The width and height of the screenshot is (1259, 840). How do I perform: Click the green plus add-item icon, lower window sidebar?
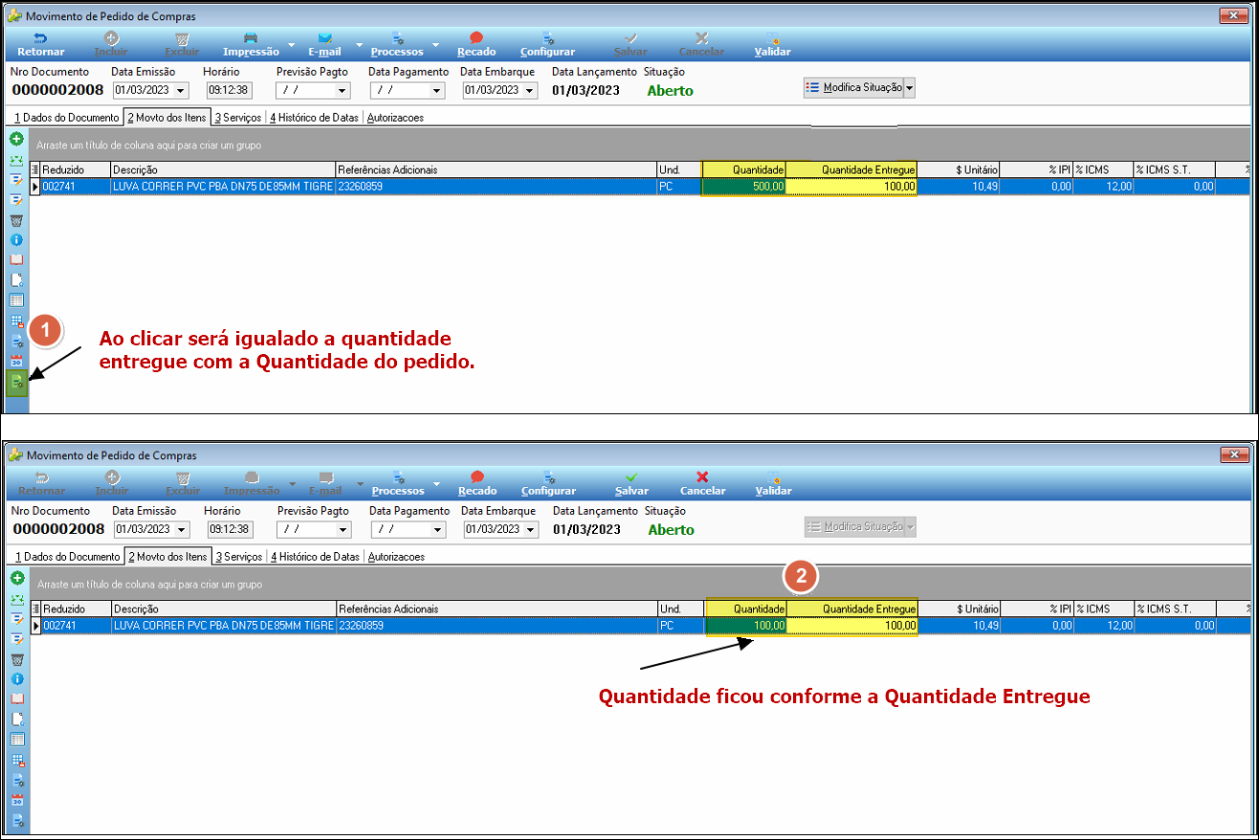16,578
